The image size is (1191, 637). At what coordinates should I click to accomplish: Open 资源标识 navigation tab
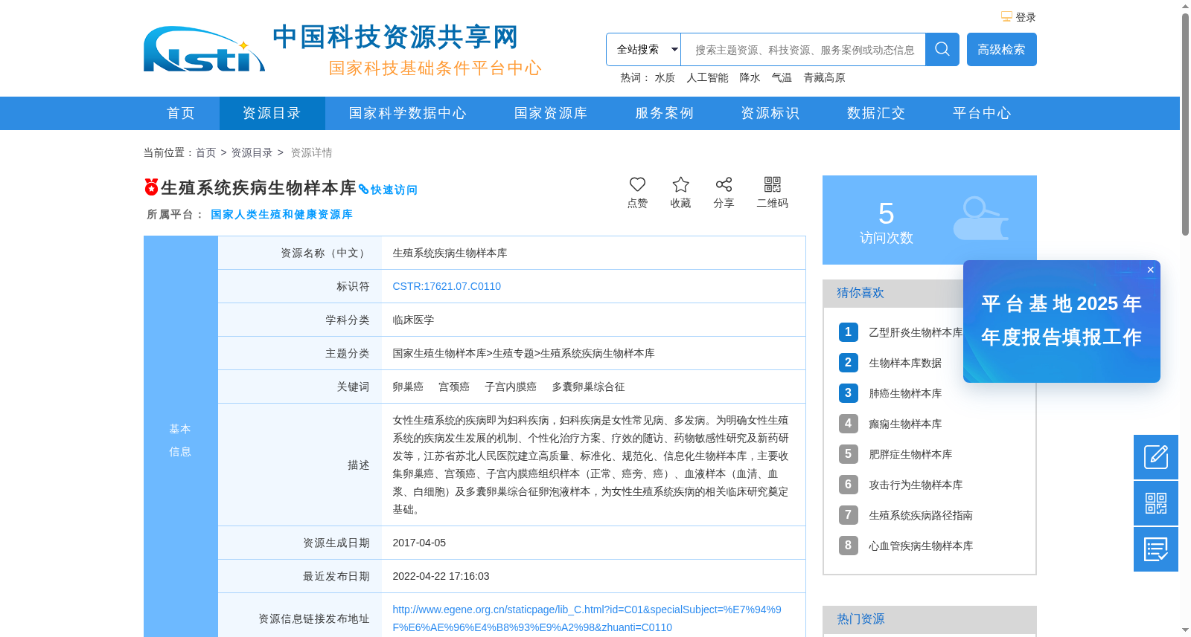coord(770,113)
